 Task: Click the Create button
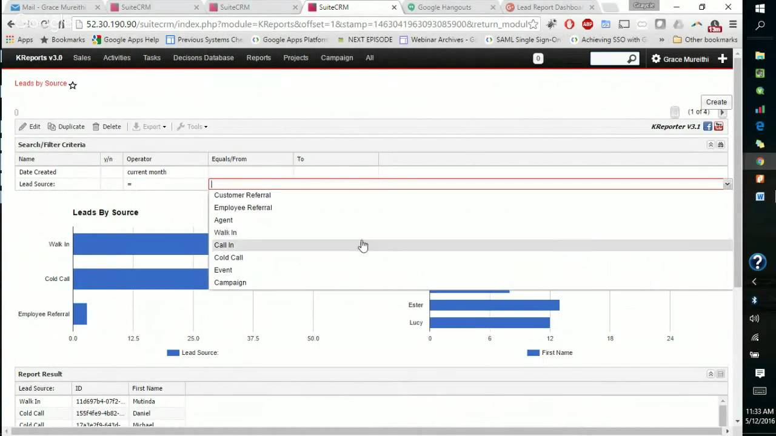[716, 102]
